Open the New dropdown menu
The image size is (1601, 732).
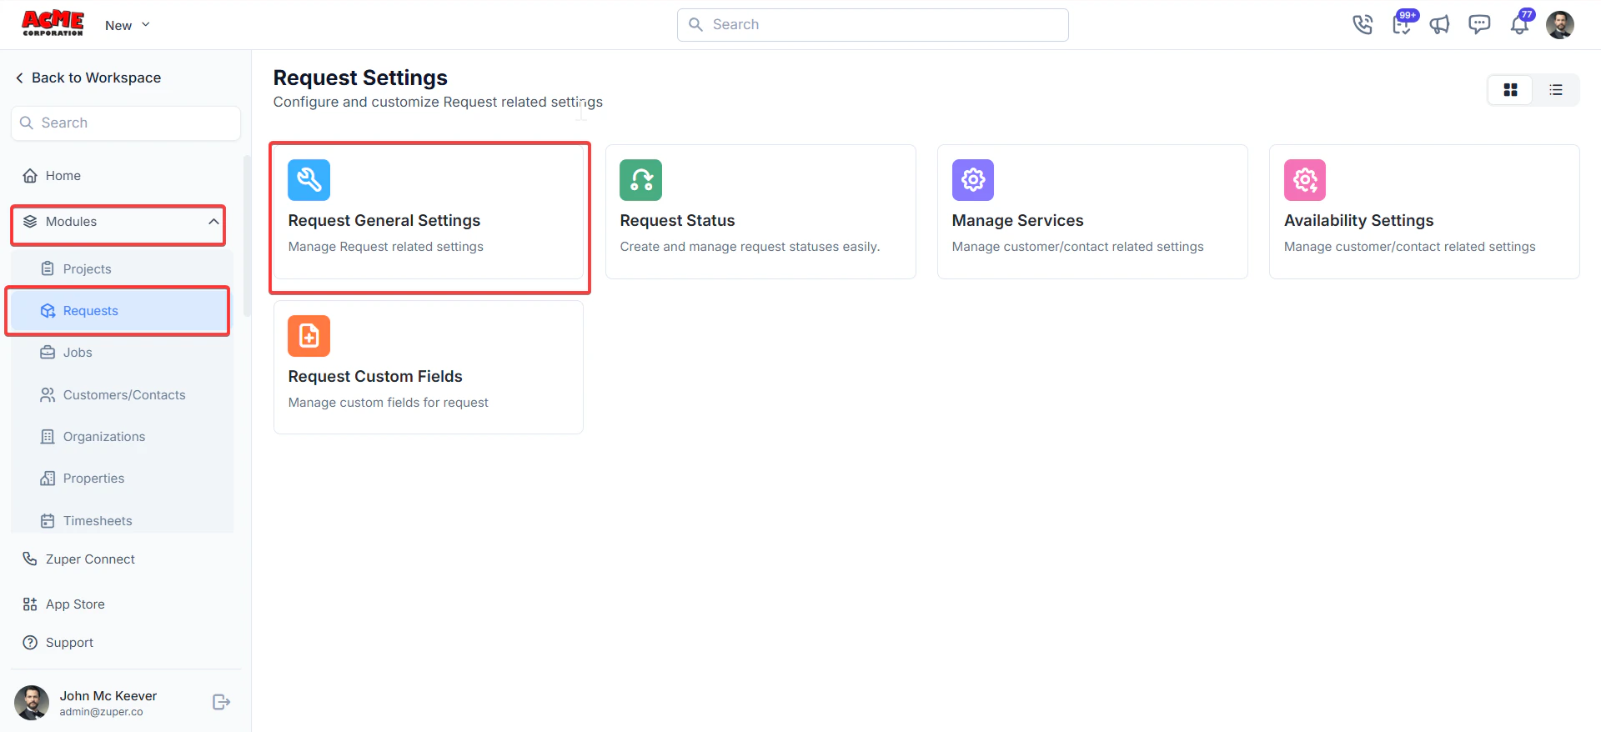coord(128,25)
